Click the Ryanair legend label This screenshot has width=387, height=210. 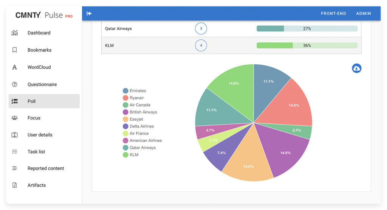click(x=136, y=98)
